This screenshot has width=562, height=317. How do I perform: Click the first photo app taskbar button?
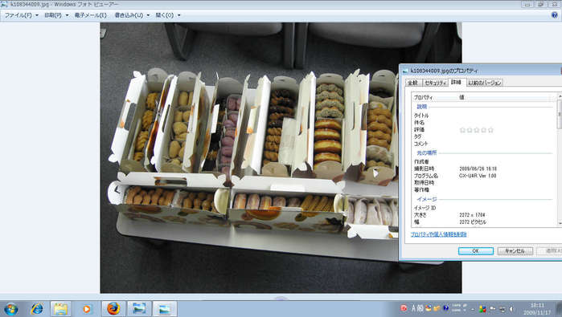[139, 309]
